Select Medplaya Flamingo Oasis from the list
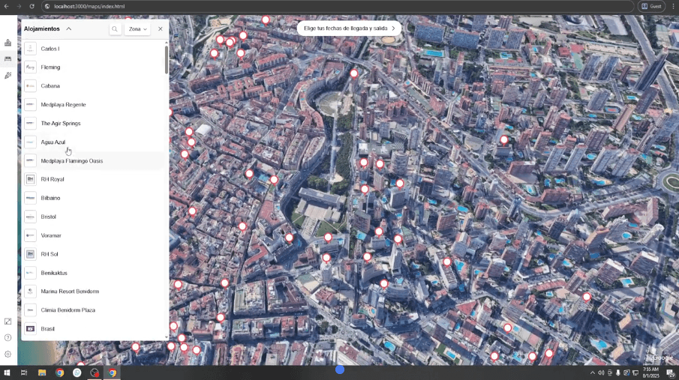The image size is (679, 380). click(71, 161)
